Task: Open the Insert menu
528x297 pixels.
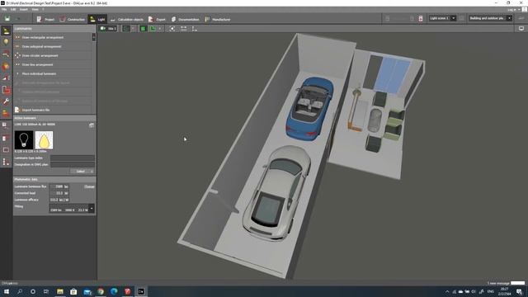Action: pyautogui.click(x=24, y=9)
